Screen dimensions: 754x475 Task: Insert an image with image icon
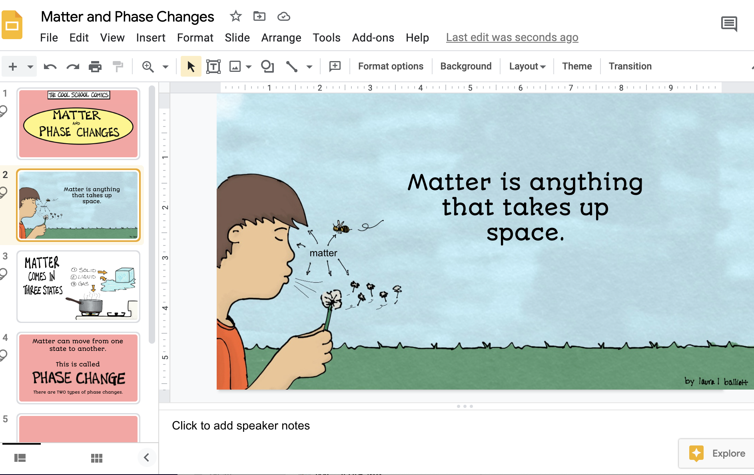[235, 66]
